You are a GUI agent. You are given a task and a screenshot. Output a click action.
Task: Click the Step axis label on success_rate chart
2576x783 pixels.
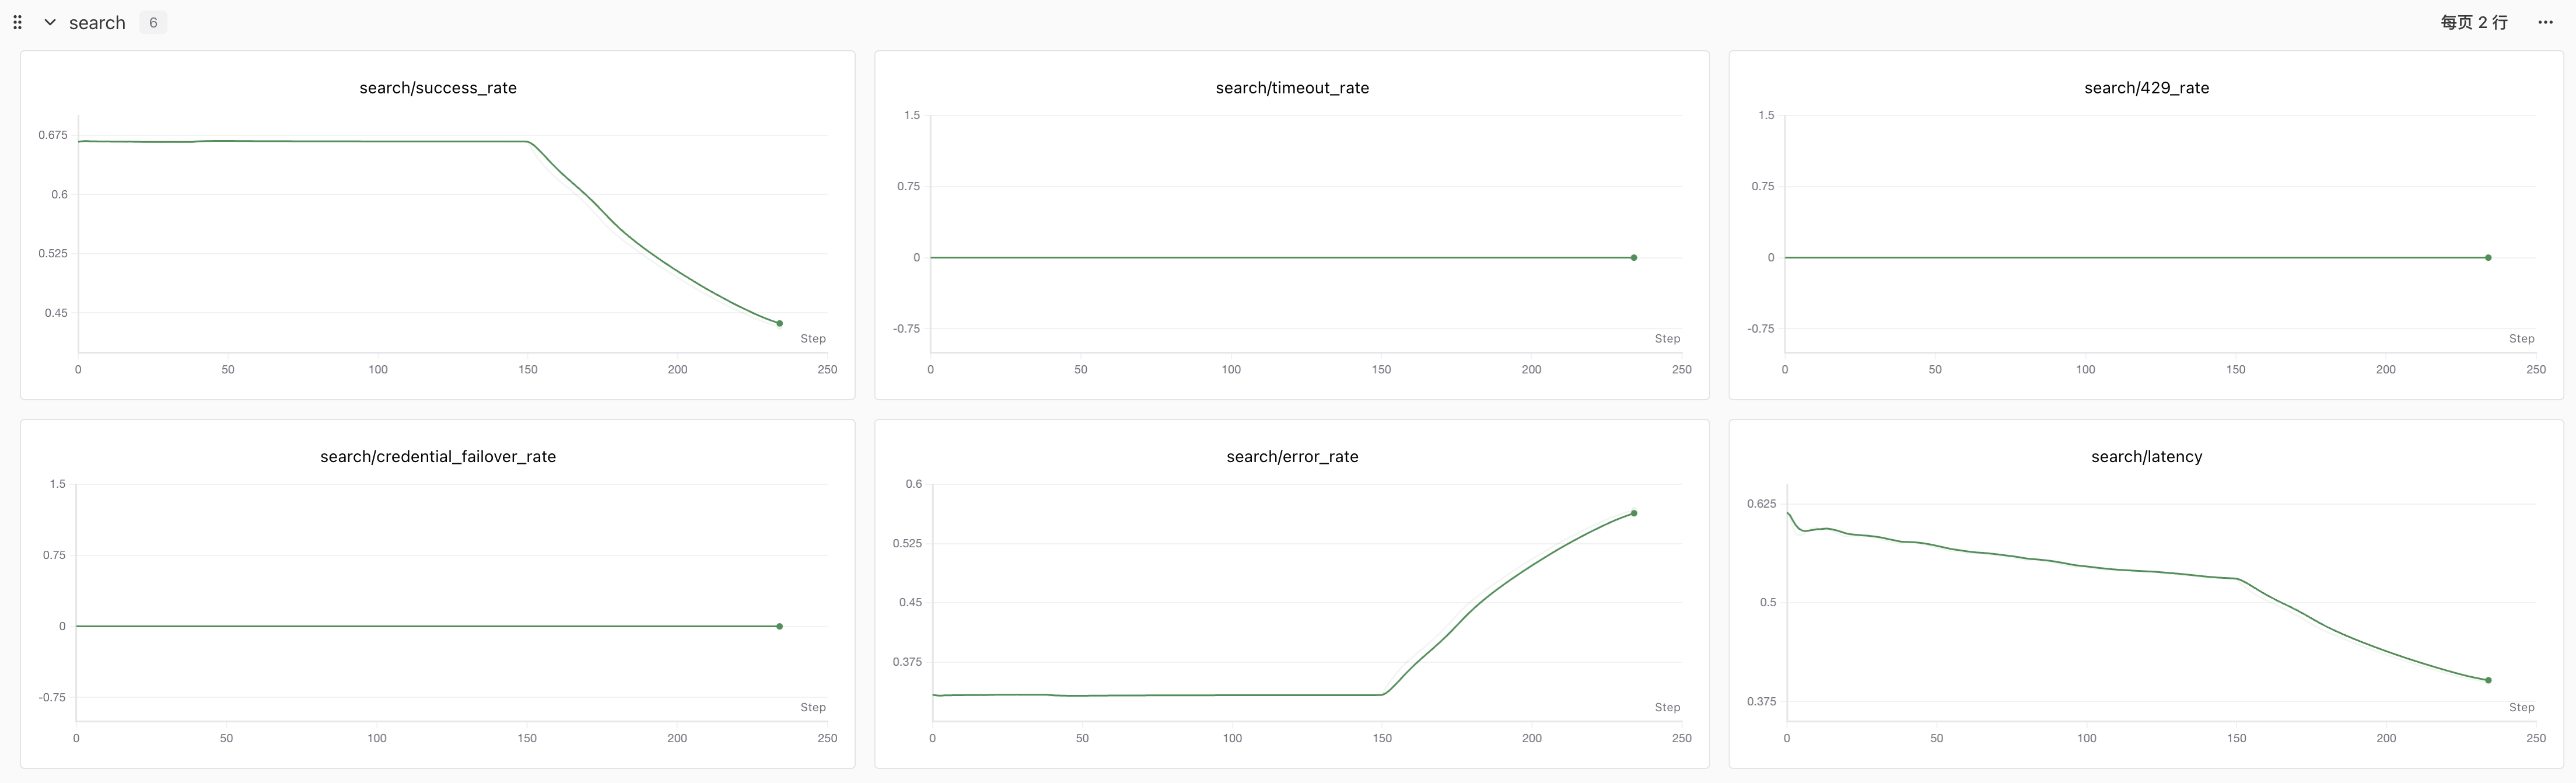[x=813, y=338]
